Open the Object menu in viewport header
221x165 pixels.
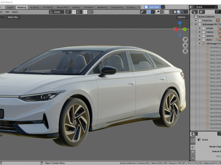click(x=15, y=12)
